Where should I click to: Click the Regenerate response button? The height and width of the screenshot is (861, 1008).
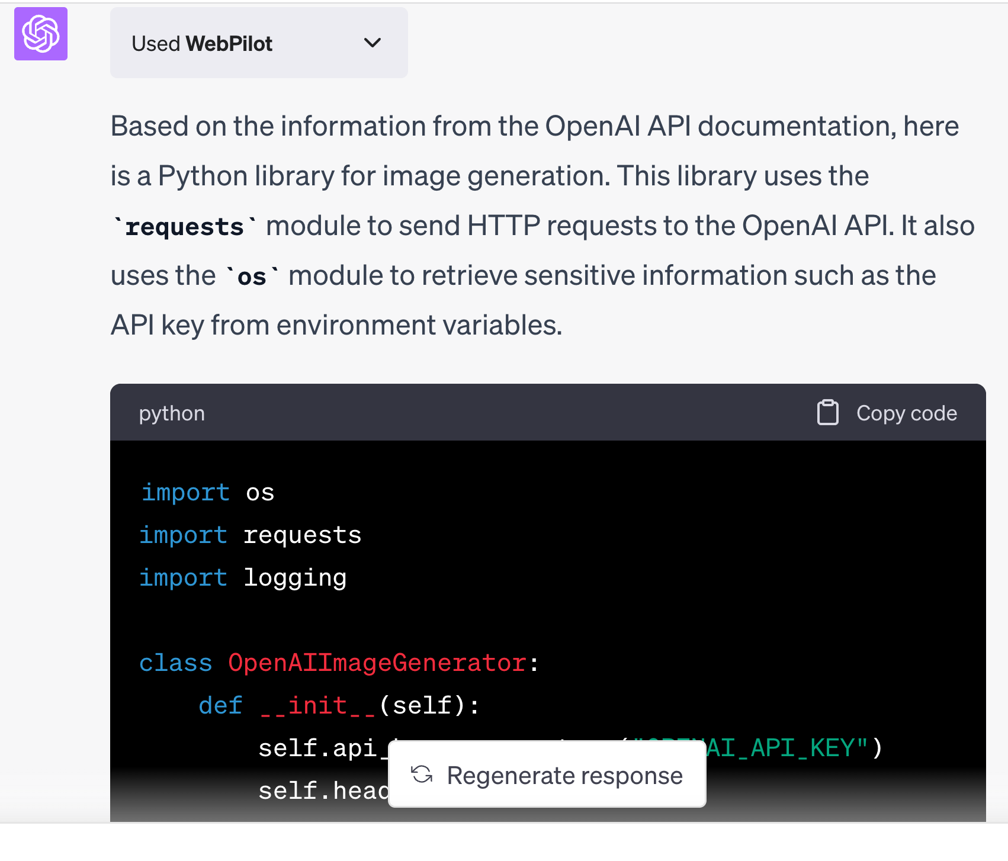coord(547,775)
